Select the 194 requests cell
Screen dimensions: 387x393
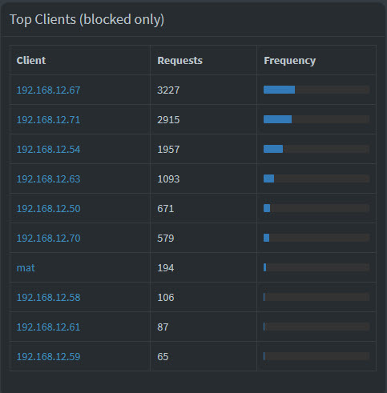coord(166,268)
